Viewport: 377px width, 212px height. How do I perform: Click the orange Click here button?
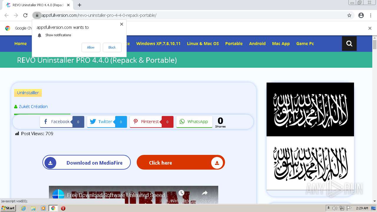tap(181, 162)
